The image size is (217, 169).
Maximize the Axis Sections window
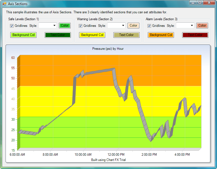(199, 3)
